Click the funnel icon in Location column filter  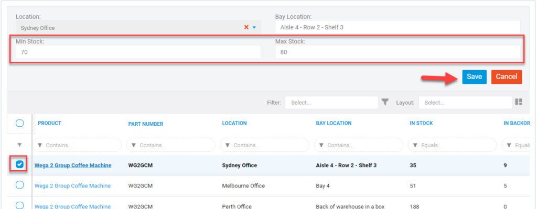(x=228, y=145)
